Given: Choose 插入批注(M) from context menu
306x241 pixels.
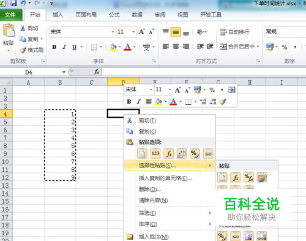Looking at the screenshot, I should click(x=170, y=237).
